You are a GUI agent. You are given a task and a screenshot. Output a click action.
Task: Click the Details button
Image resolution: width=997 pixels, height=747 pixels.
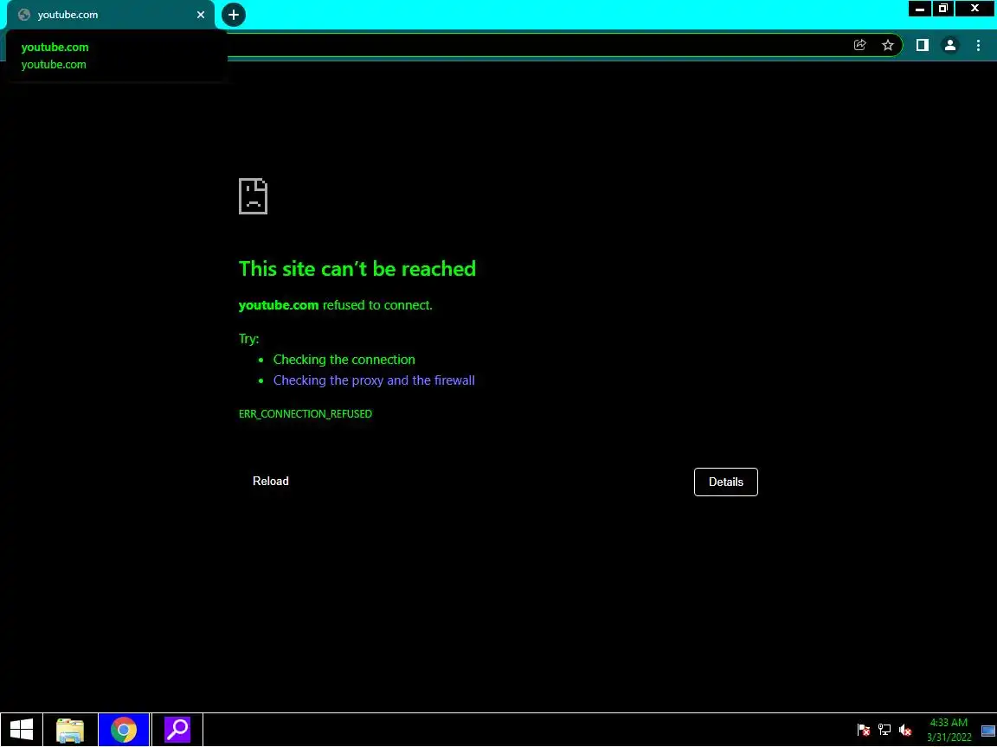(x=725, y=482)
